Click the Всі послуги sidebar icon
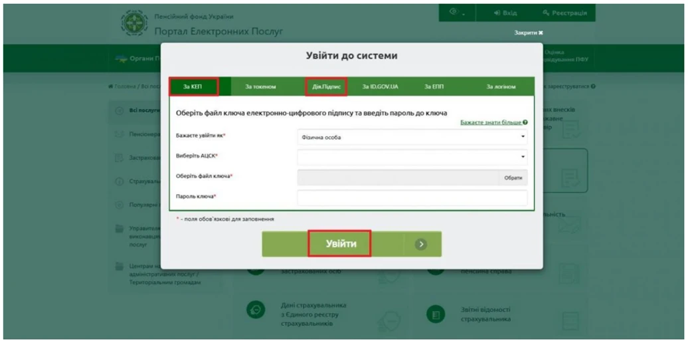 (x=119, y=110)
